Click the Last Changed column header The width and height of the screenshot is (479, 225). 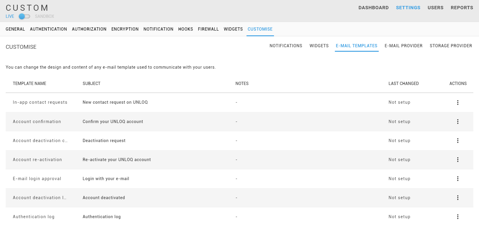pyautogui.click(x=403, y=84)
